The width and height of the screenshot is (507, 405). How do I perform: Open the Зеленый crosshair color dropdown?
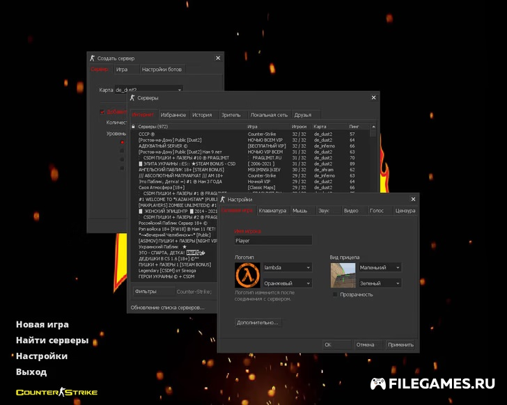pyautogui.click(x=380, y=283)
